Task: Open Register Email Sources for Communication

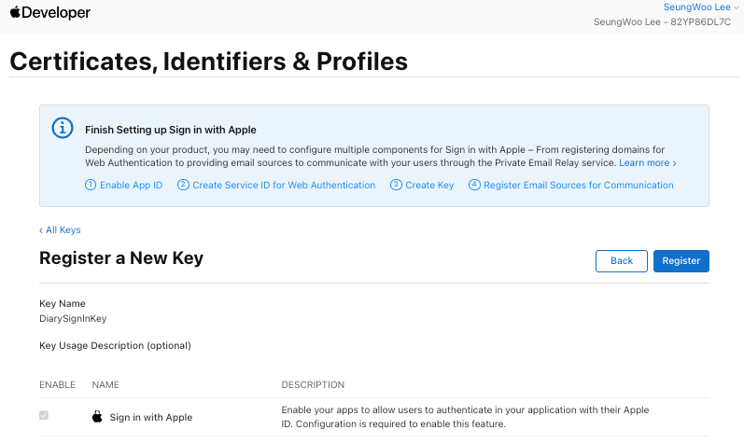Action: pyautogui.click(x=571, y=185)
